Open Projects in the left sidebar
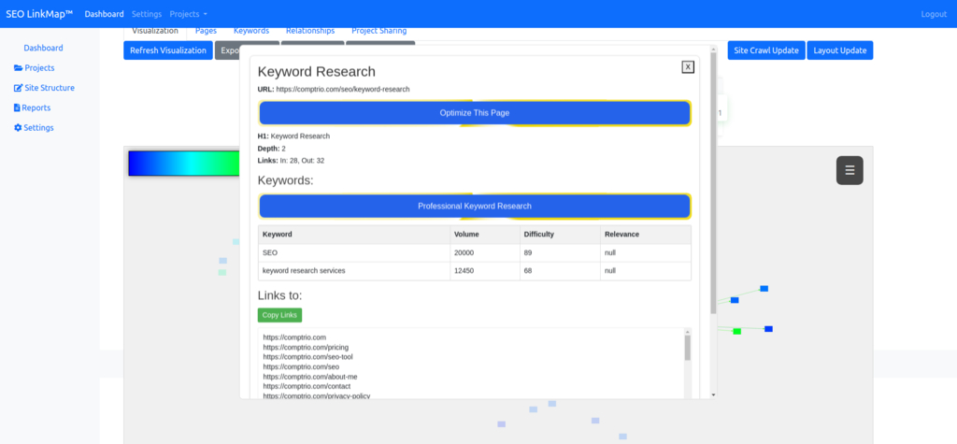The height and width of the screenshot is (444, 957). pos(39,68)
